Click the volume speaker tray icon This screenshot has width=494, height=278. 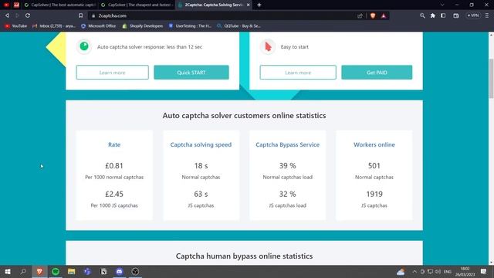[438, 272]
